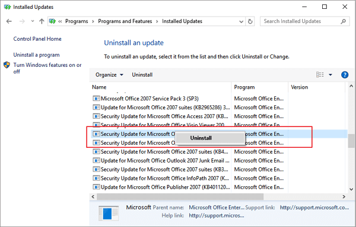Click the horizontal scrollbar thumb

180,197
